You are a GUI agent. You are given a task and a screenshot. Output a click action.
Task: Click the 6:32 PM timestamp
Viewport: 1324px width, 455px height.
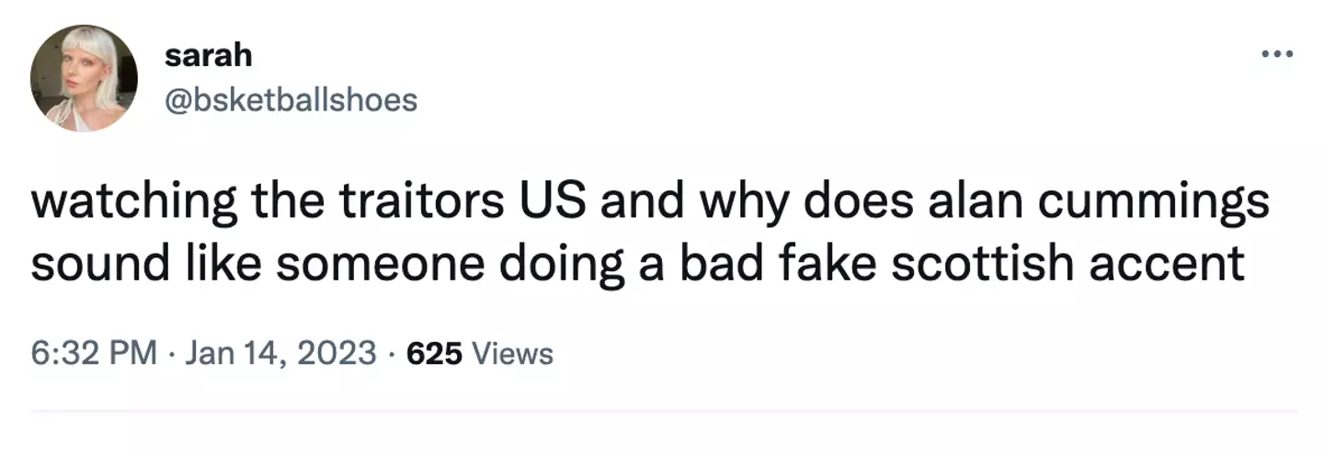[93, 352]
